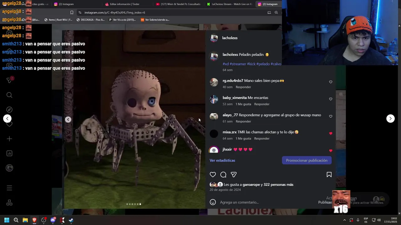Open #calvo hashtag link
The image size is (401, 225).
tap(276, 64)
